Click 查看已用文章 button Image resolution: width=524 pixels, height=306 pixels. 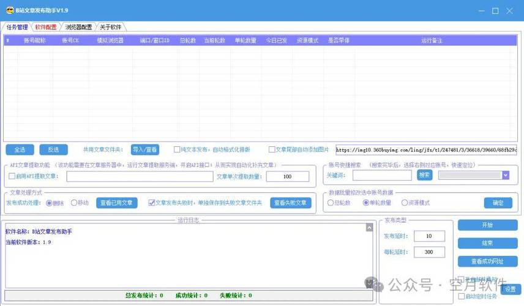pos(117,203)
